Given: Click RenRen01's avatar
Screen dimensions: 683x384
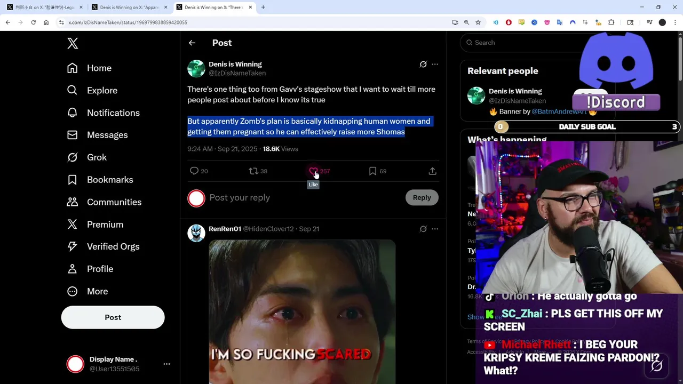Looking at the screenshot, I should point(196,233).
